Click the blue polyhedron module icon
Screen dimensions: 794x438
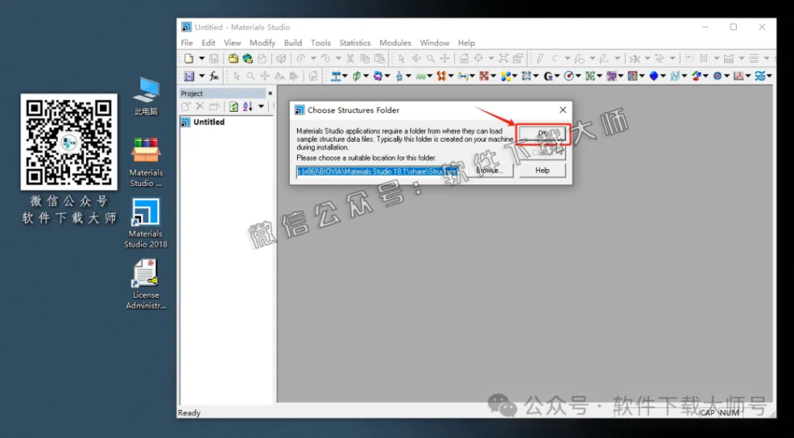coord(654,76)
